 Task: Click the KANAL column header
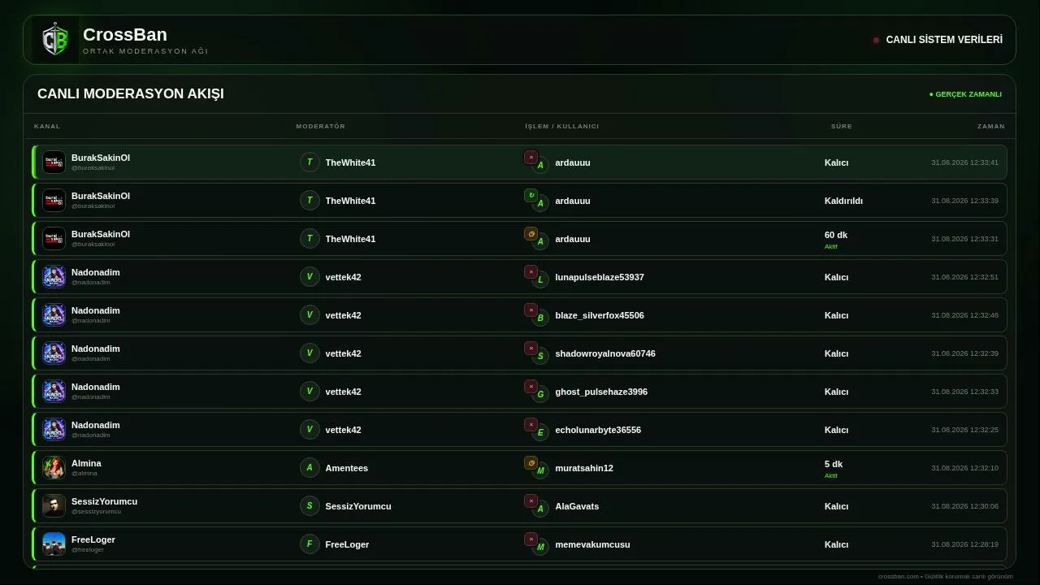tap(47, 127)
